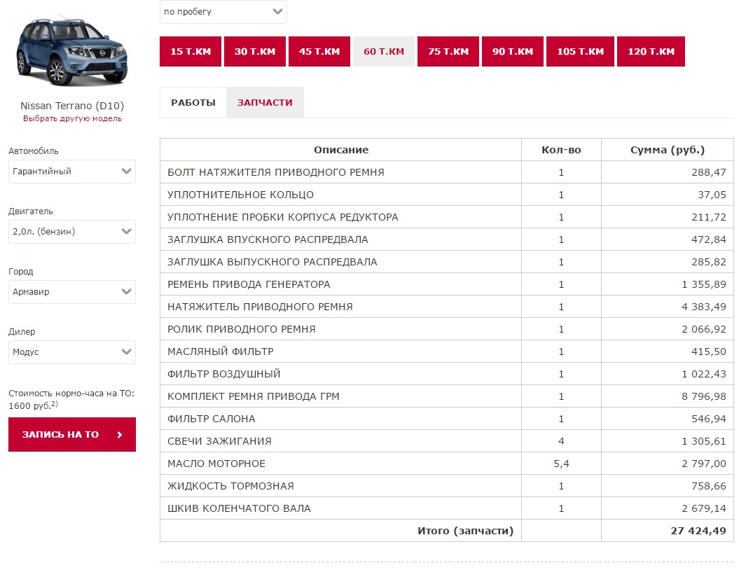Open the 'по пробегу' sorting dropdown
746x570 pixels.
pos(223,11)
